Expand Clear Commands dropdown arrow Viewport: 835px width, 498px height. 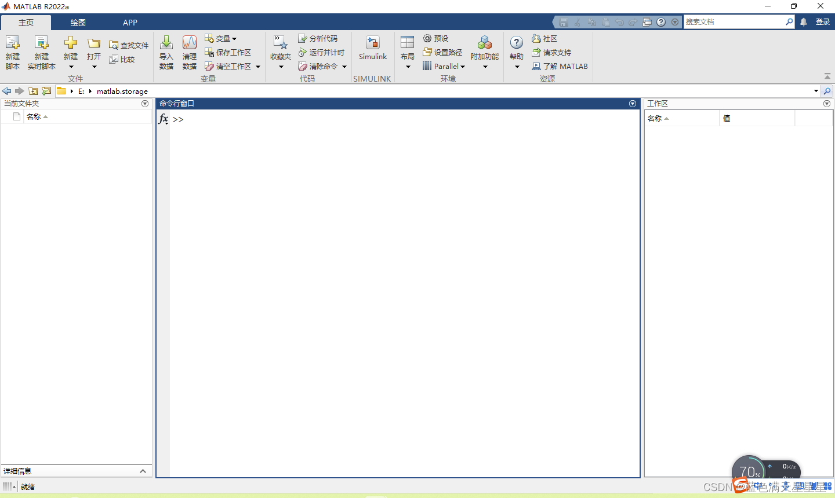(x=344, y=66)
